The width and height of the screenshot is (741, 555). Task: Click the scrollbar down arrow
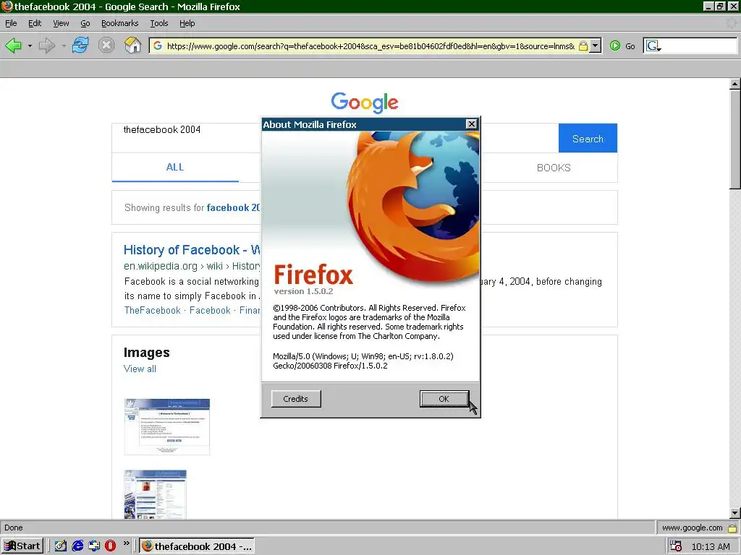(x=734, y=513)
